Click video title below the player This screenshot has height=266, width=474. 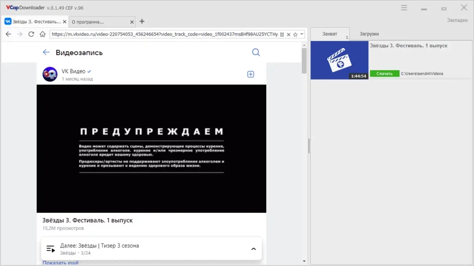pos(87,220)
